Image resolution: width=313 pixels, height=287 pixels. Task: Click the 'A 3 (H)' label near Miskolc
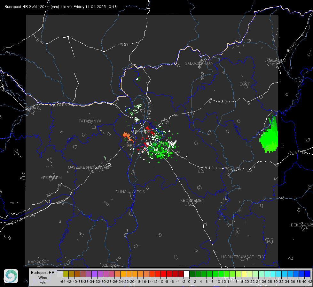click(292, 48)
